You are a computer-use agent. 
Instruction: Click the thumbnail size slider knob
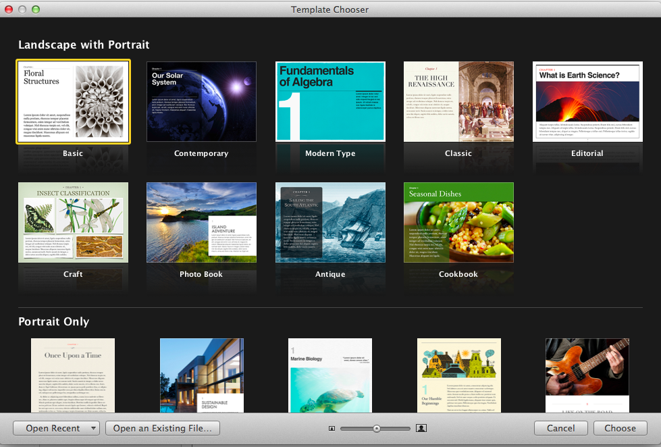[377, 429]
